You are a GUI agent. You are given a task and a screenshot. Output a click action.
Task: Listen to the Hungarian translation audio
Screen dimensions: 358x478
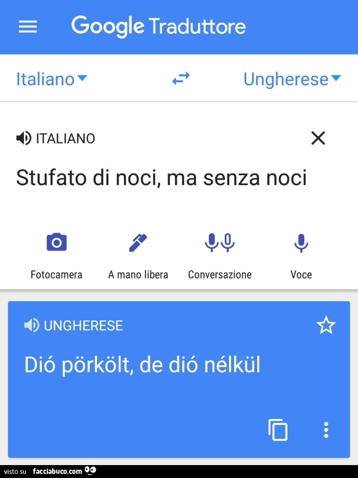[32, 325]
